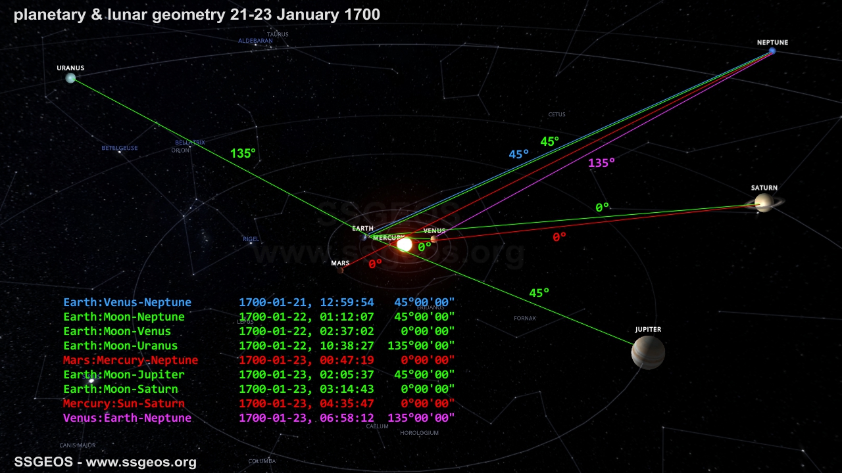Click the ringed Saturn planet
The image size is (842, 473).
(x=764, y=202)
